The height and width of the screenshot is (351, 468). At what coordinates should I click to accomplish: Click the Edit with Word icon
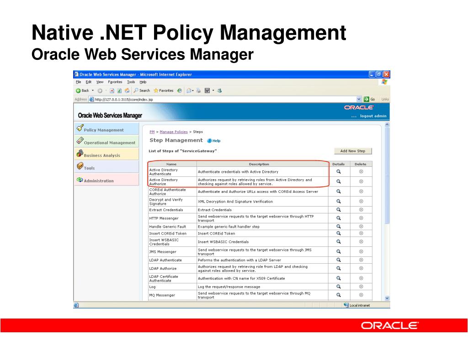tap(207, 91)
